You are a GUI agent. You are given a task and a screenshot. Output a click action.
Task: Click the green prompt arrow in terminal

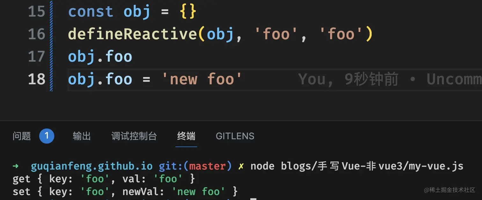(x=16, y=166)
